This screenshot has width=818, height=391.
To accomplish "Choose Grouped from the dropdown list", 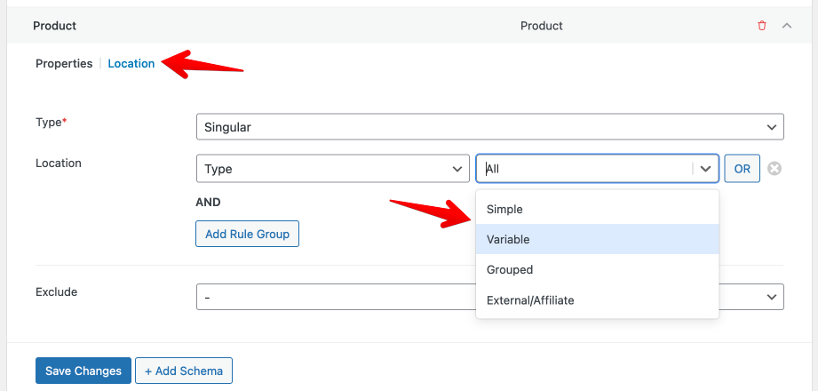I will 598,270.
